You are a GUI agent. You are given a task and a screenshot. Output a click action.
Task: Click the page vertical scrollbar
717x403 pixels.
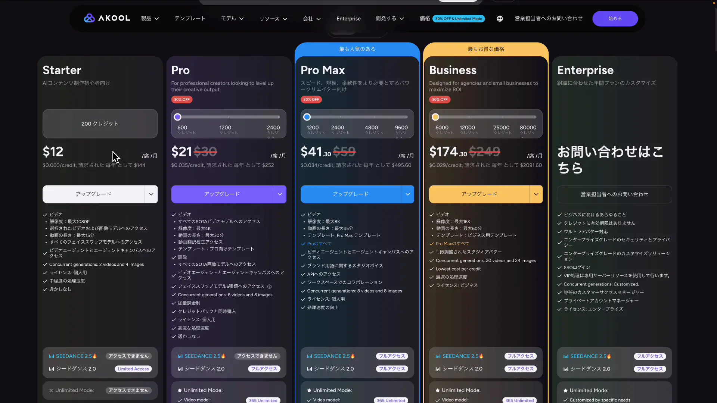click(715, 30)
